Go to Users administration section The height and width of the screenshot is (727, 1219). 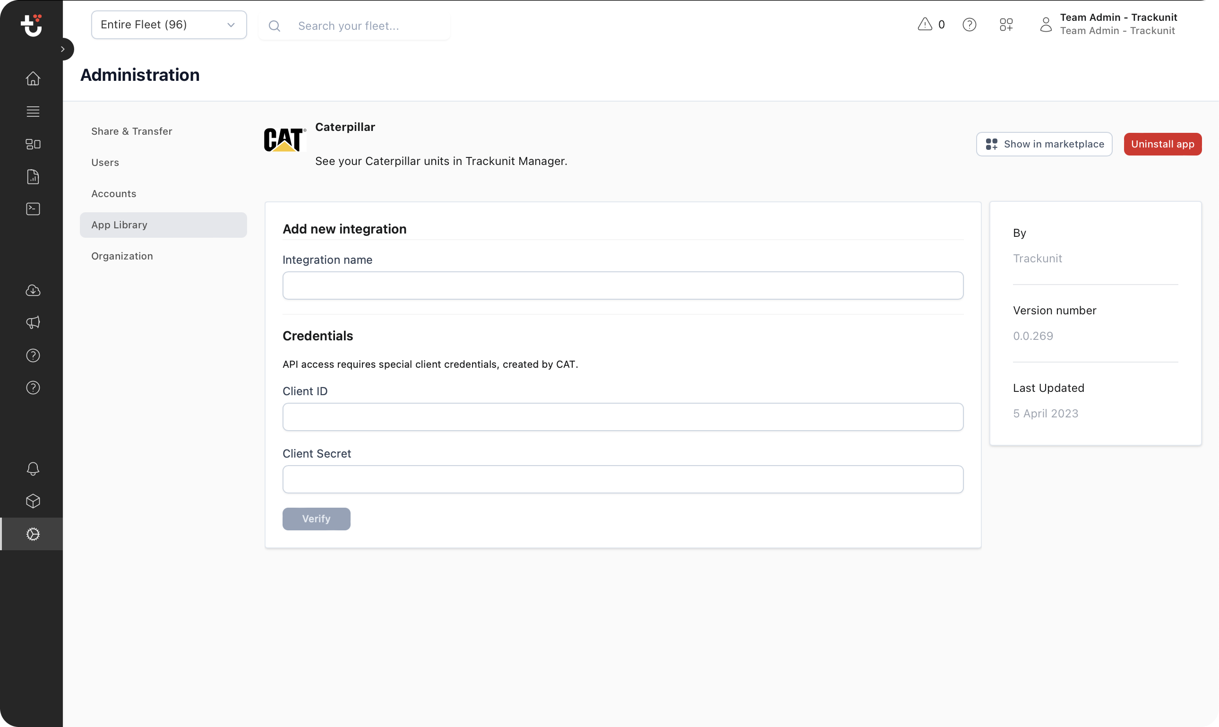[x=105, y=163]
